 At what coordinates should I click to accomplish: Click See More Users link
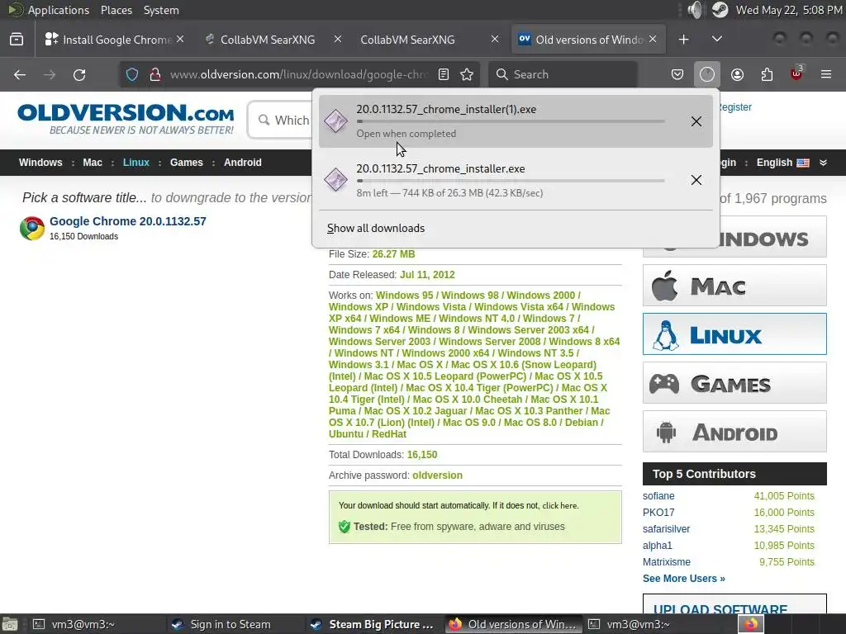pos(683,579)
